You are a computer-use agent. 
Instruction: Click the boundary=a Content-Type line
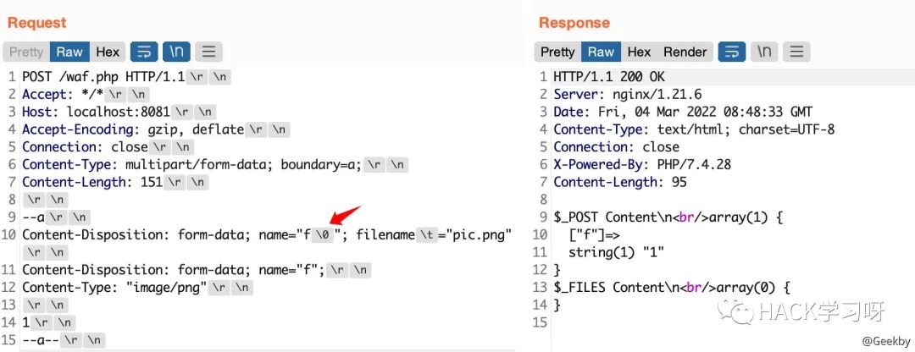(x=192, y=165)
